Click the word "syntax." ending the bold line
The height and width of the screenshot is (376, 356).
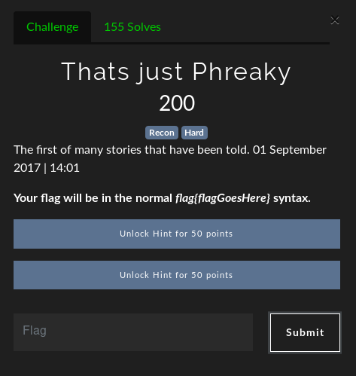292,198
